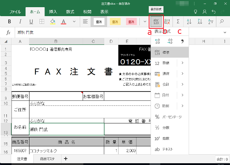Select the 会計 accounting format
Screen dimensions: 230x165
(164, 85)
